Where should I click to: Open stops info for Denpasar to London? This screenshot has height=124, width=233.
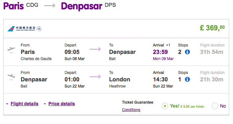187,79
